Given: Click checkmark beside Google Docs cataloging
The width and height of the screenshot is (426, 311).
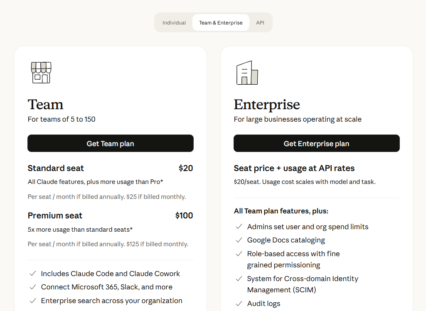Looking at the screenshot, I should click(239, 240).
